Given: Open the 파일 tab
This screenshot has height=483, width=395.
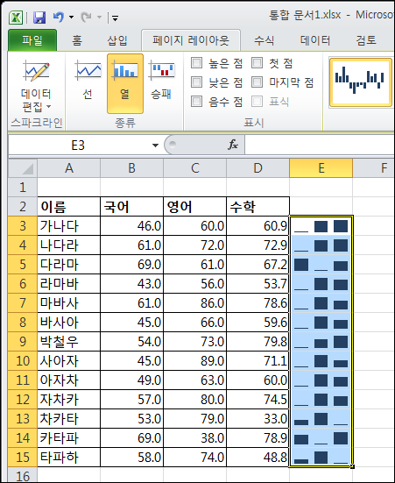Looking at the screenshot, I should (32, 40).
